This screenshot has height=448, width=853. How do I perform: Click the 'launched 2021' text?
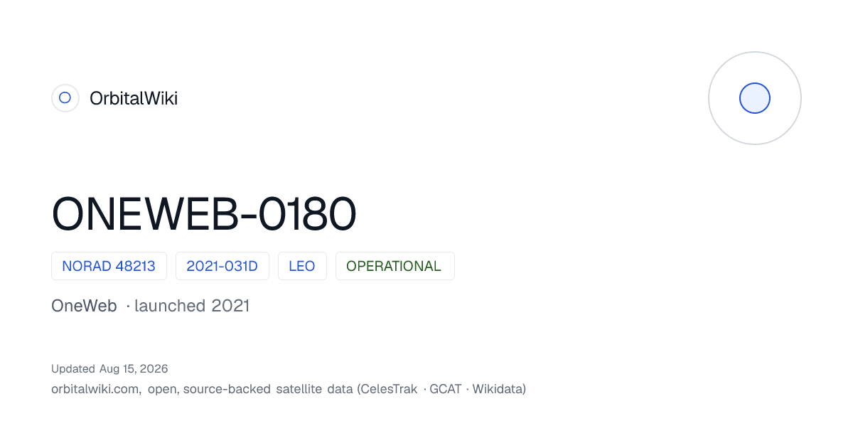[x=192, y=306]
